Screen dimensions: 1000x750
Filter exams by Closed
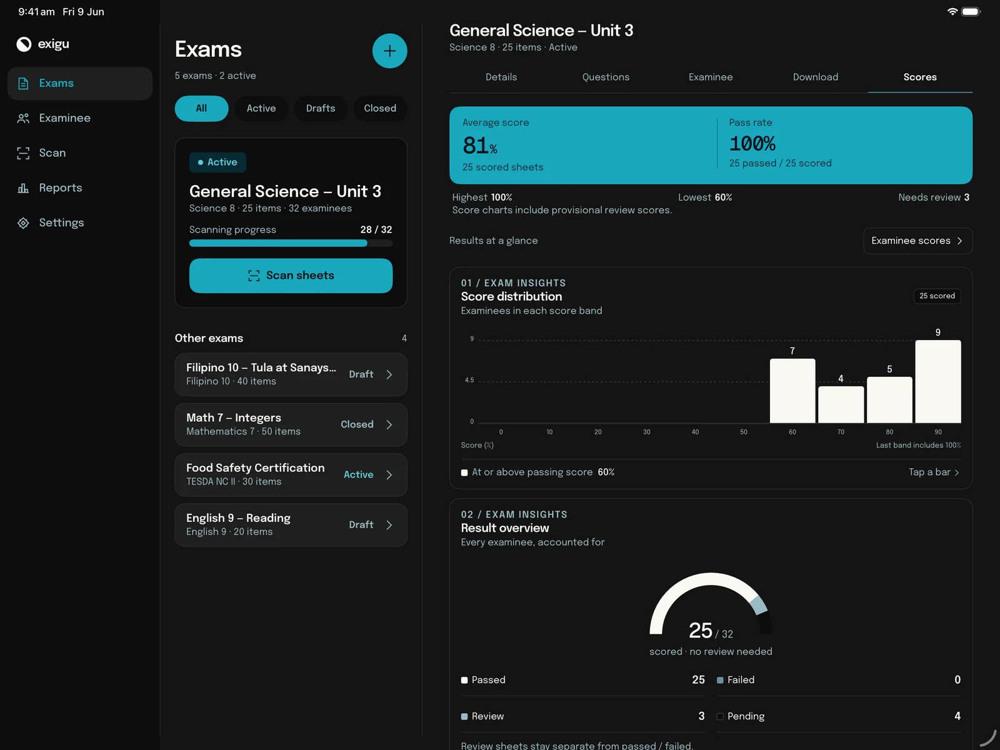tap(380, 108)
